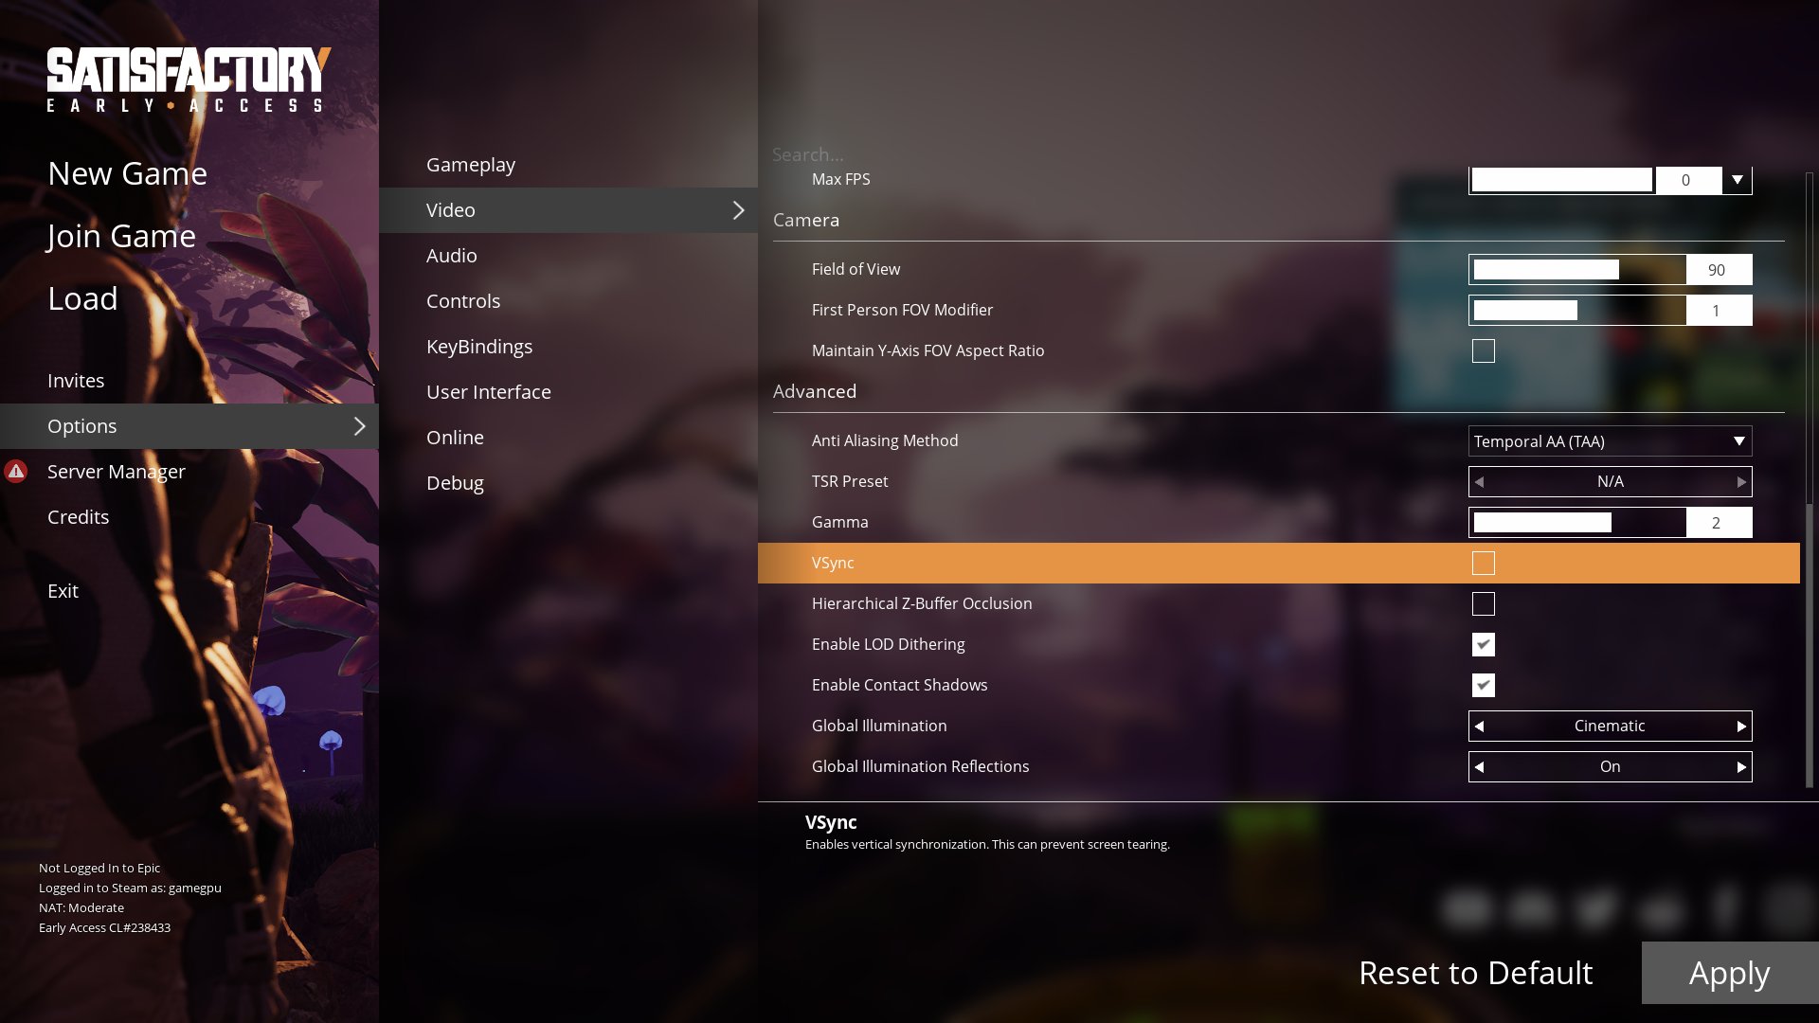The width and height of the screenshot is (1819, 1023).
Task: Click the Enable Contact Shadows label
Action: click(x=900, y=686)
